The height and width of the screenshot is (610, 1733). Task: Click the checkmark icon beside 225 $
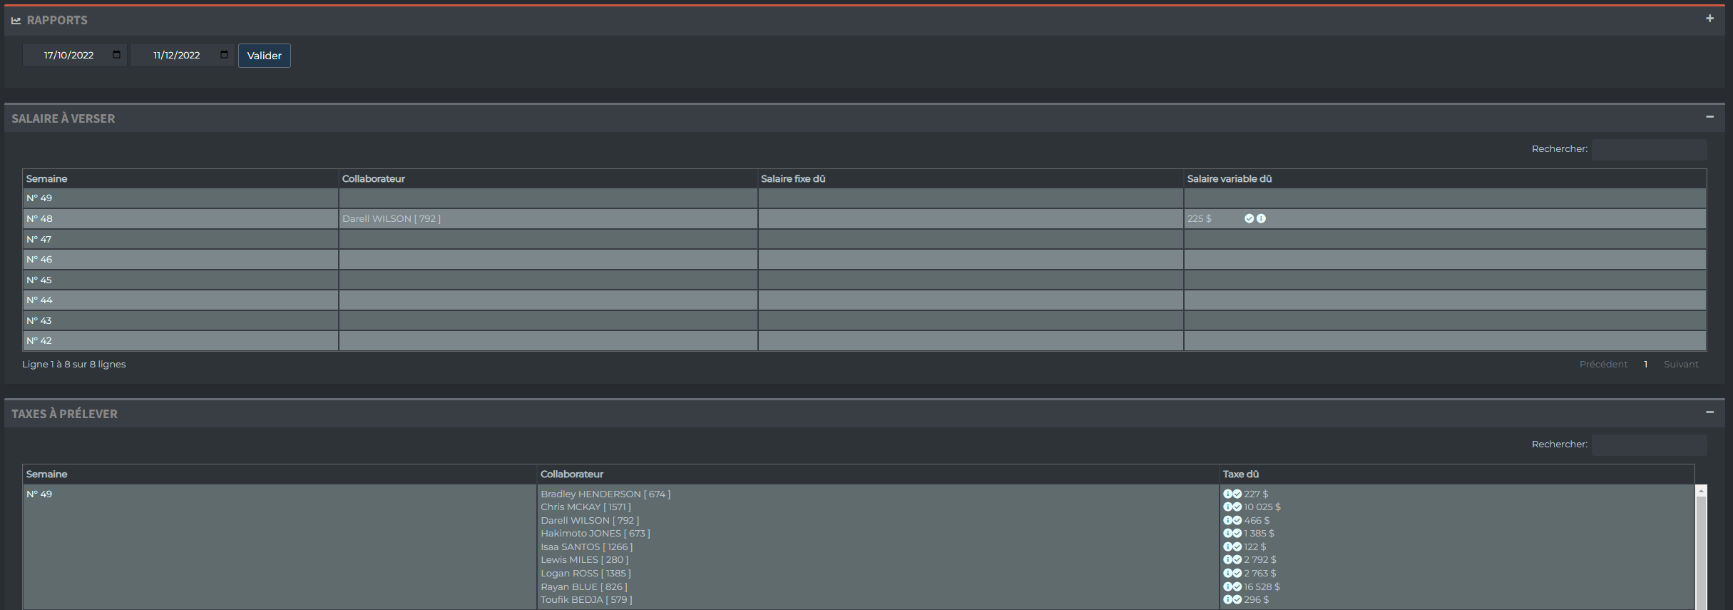coord(1249,219)
